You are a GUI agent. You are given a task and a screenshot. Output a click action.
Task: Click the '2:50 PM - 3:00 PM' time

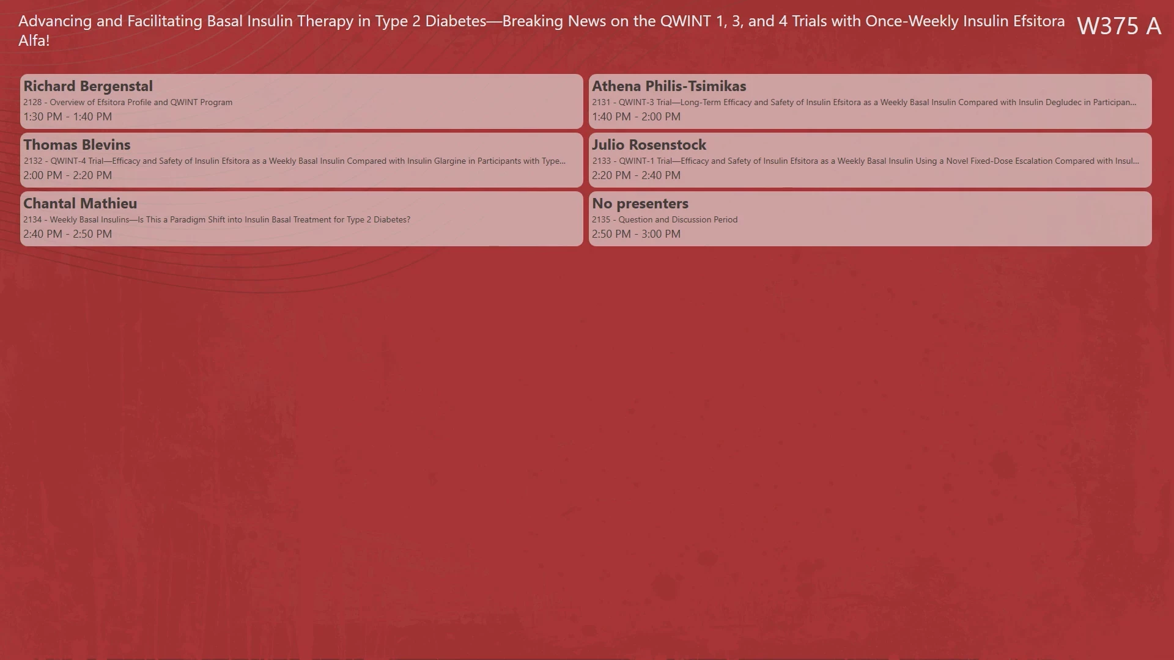(636, 234)
